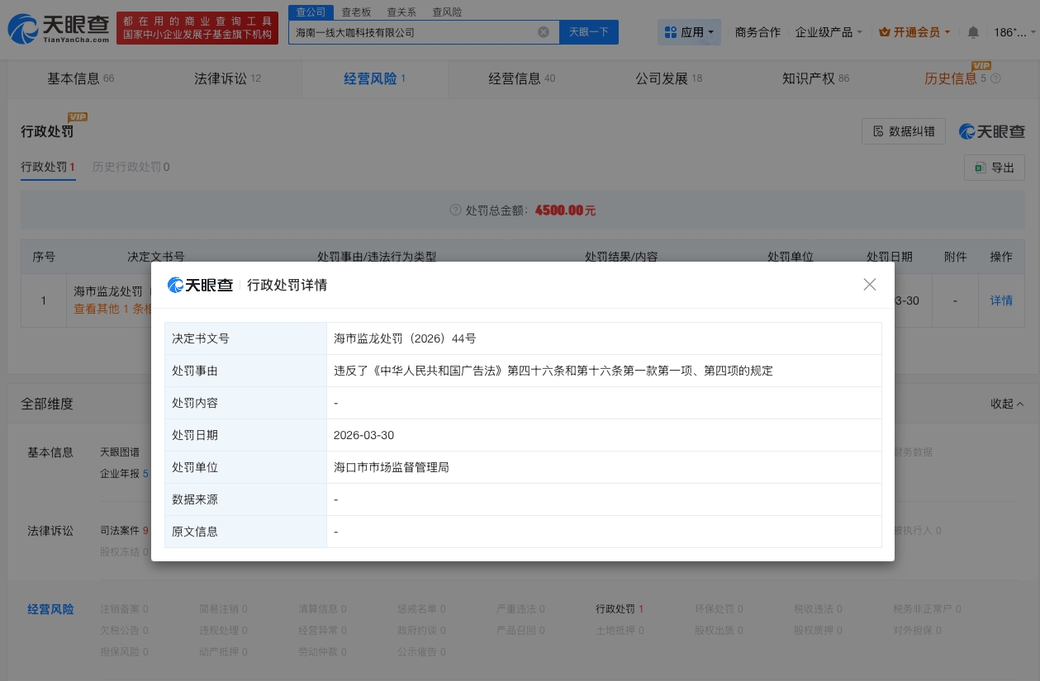Open the 开通会员 dropdown
Image resolution: width=1040 pixels, height=681 pixels.
914,32
